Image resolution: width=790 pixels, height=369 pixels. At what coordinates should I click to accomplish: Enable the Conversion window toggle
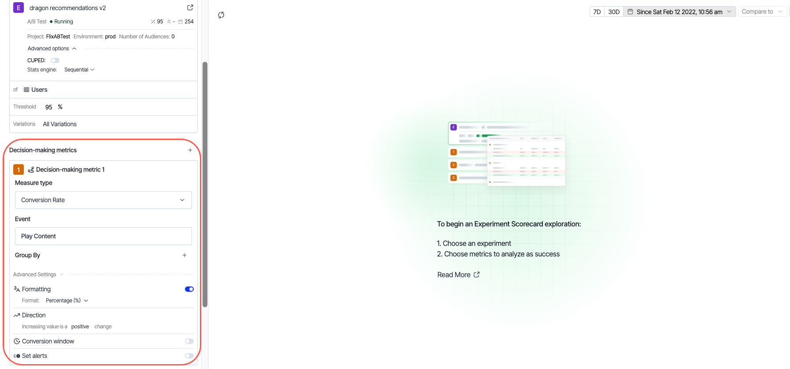189,341
